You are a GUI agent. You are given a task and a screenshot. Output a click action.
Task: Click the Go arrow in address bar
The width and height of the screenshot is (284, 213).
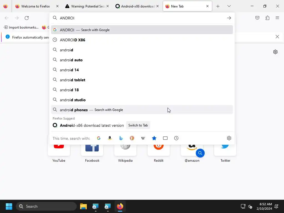229,18
